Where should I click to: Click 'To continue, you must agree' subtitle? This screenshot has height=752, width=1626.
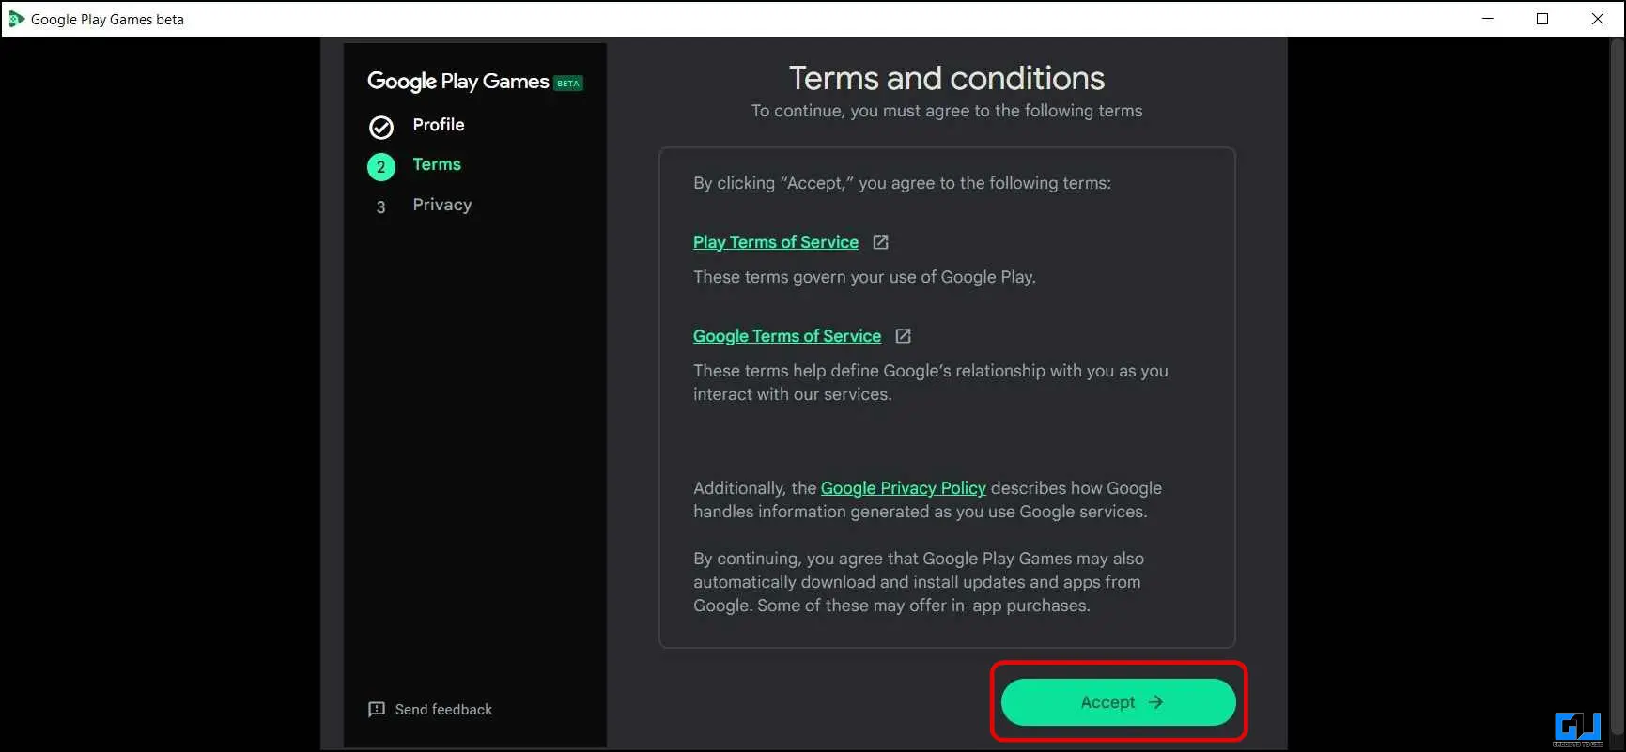pyautogui.click(x=947, y=111)
